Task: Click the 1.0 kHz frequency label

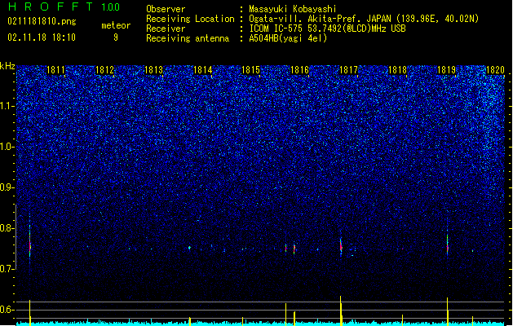Action: click(7, 147)
